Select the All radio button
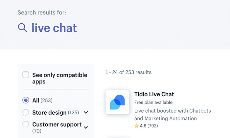Image resolution: width=230 pixels, height=138 pixels. pos(26,100)
